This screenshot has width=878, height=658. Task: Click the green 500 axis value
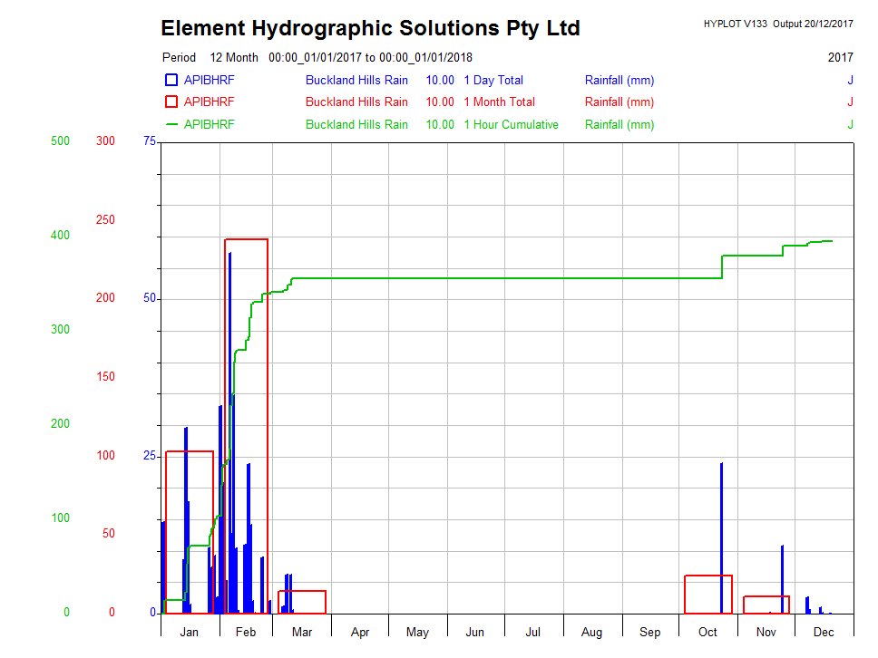point(60,141)
